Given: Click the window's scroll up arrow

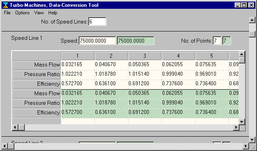Looking at the screenshot, I should (252, 20).
